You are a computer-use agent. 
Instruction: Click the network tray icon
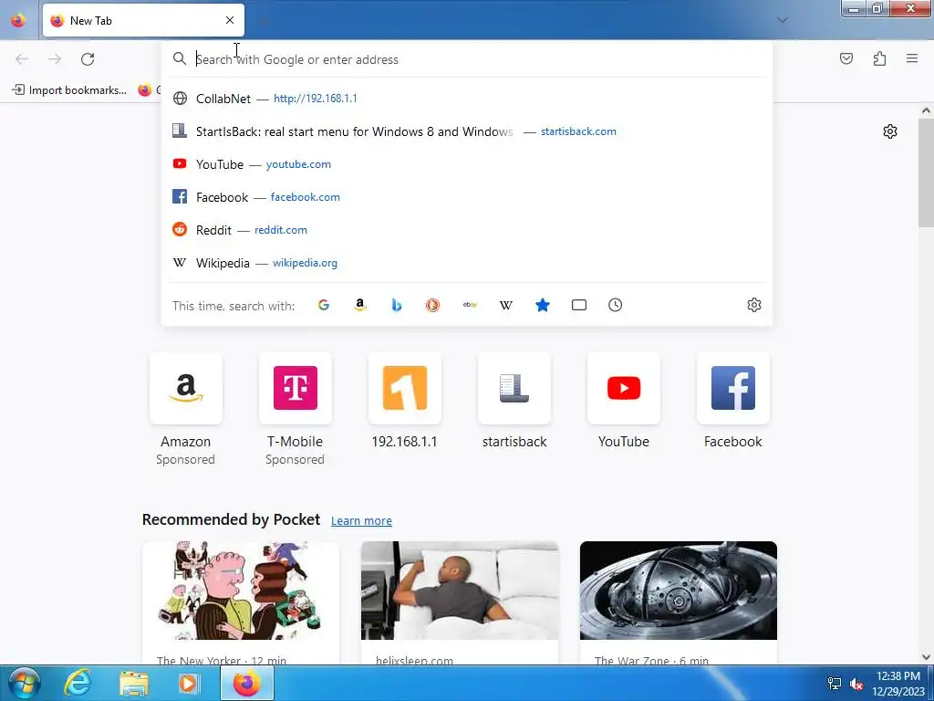click(835, 685)
